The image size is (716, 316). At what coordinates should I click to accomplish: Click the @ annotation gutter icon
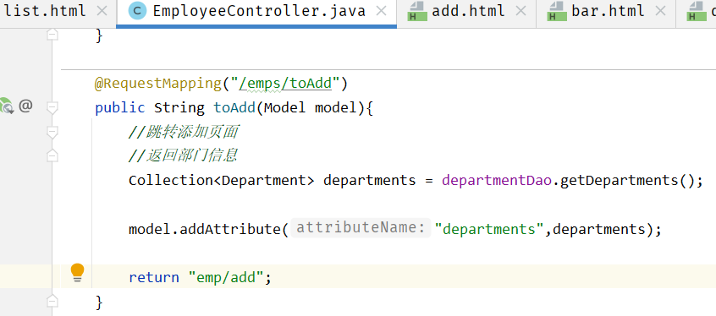click(25, 106)
